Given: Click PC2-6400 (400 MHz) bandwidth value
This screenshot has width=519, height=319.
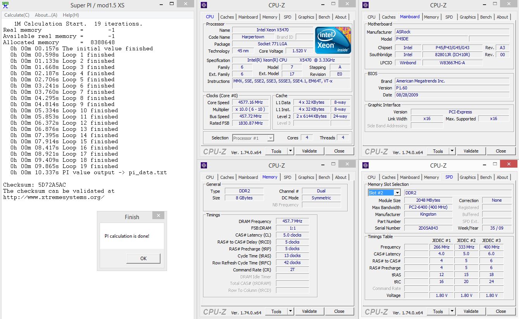Looking at the screenshot, I should 428,207.
